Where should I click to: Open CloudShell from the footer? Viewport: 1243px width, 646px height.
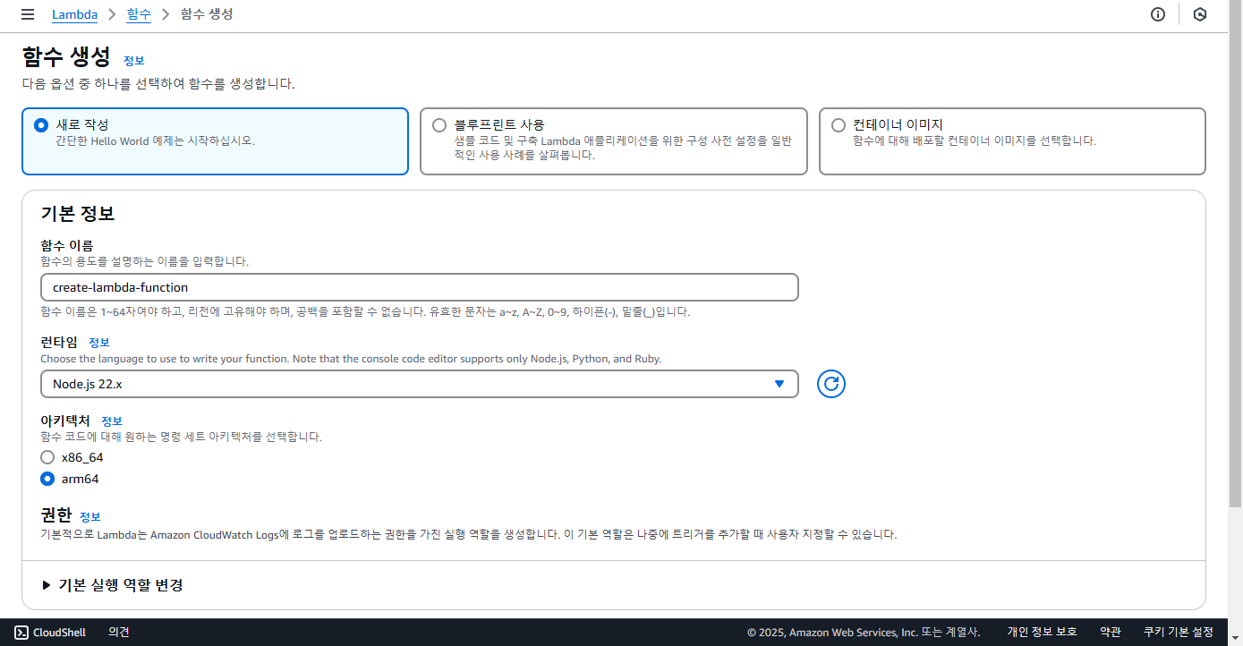[x=51, y=632]
